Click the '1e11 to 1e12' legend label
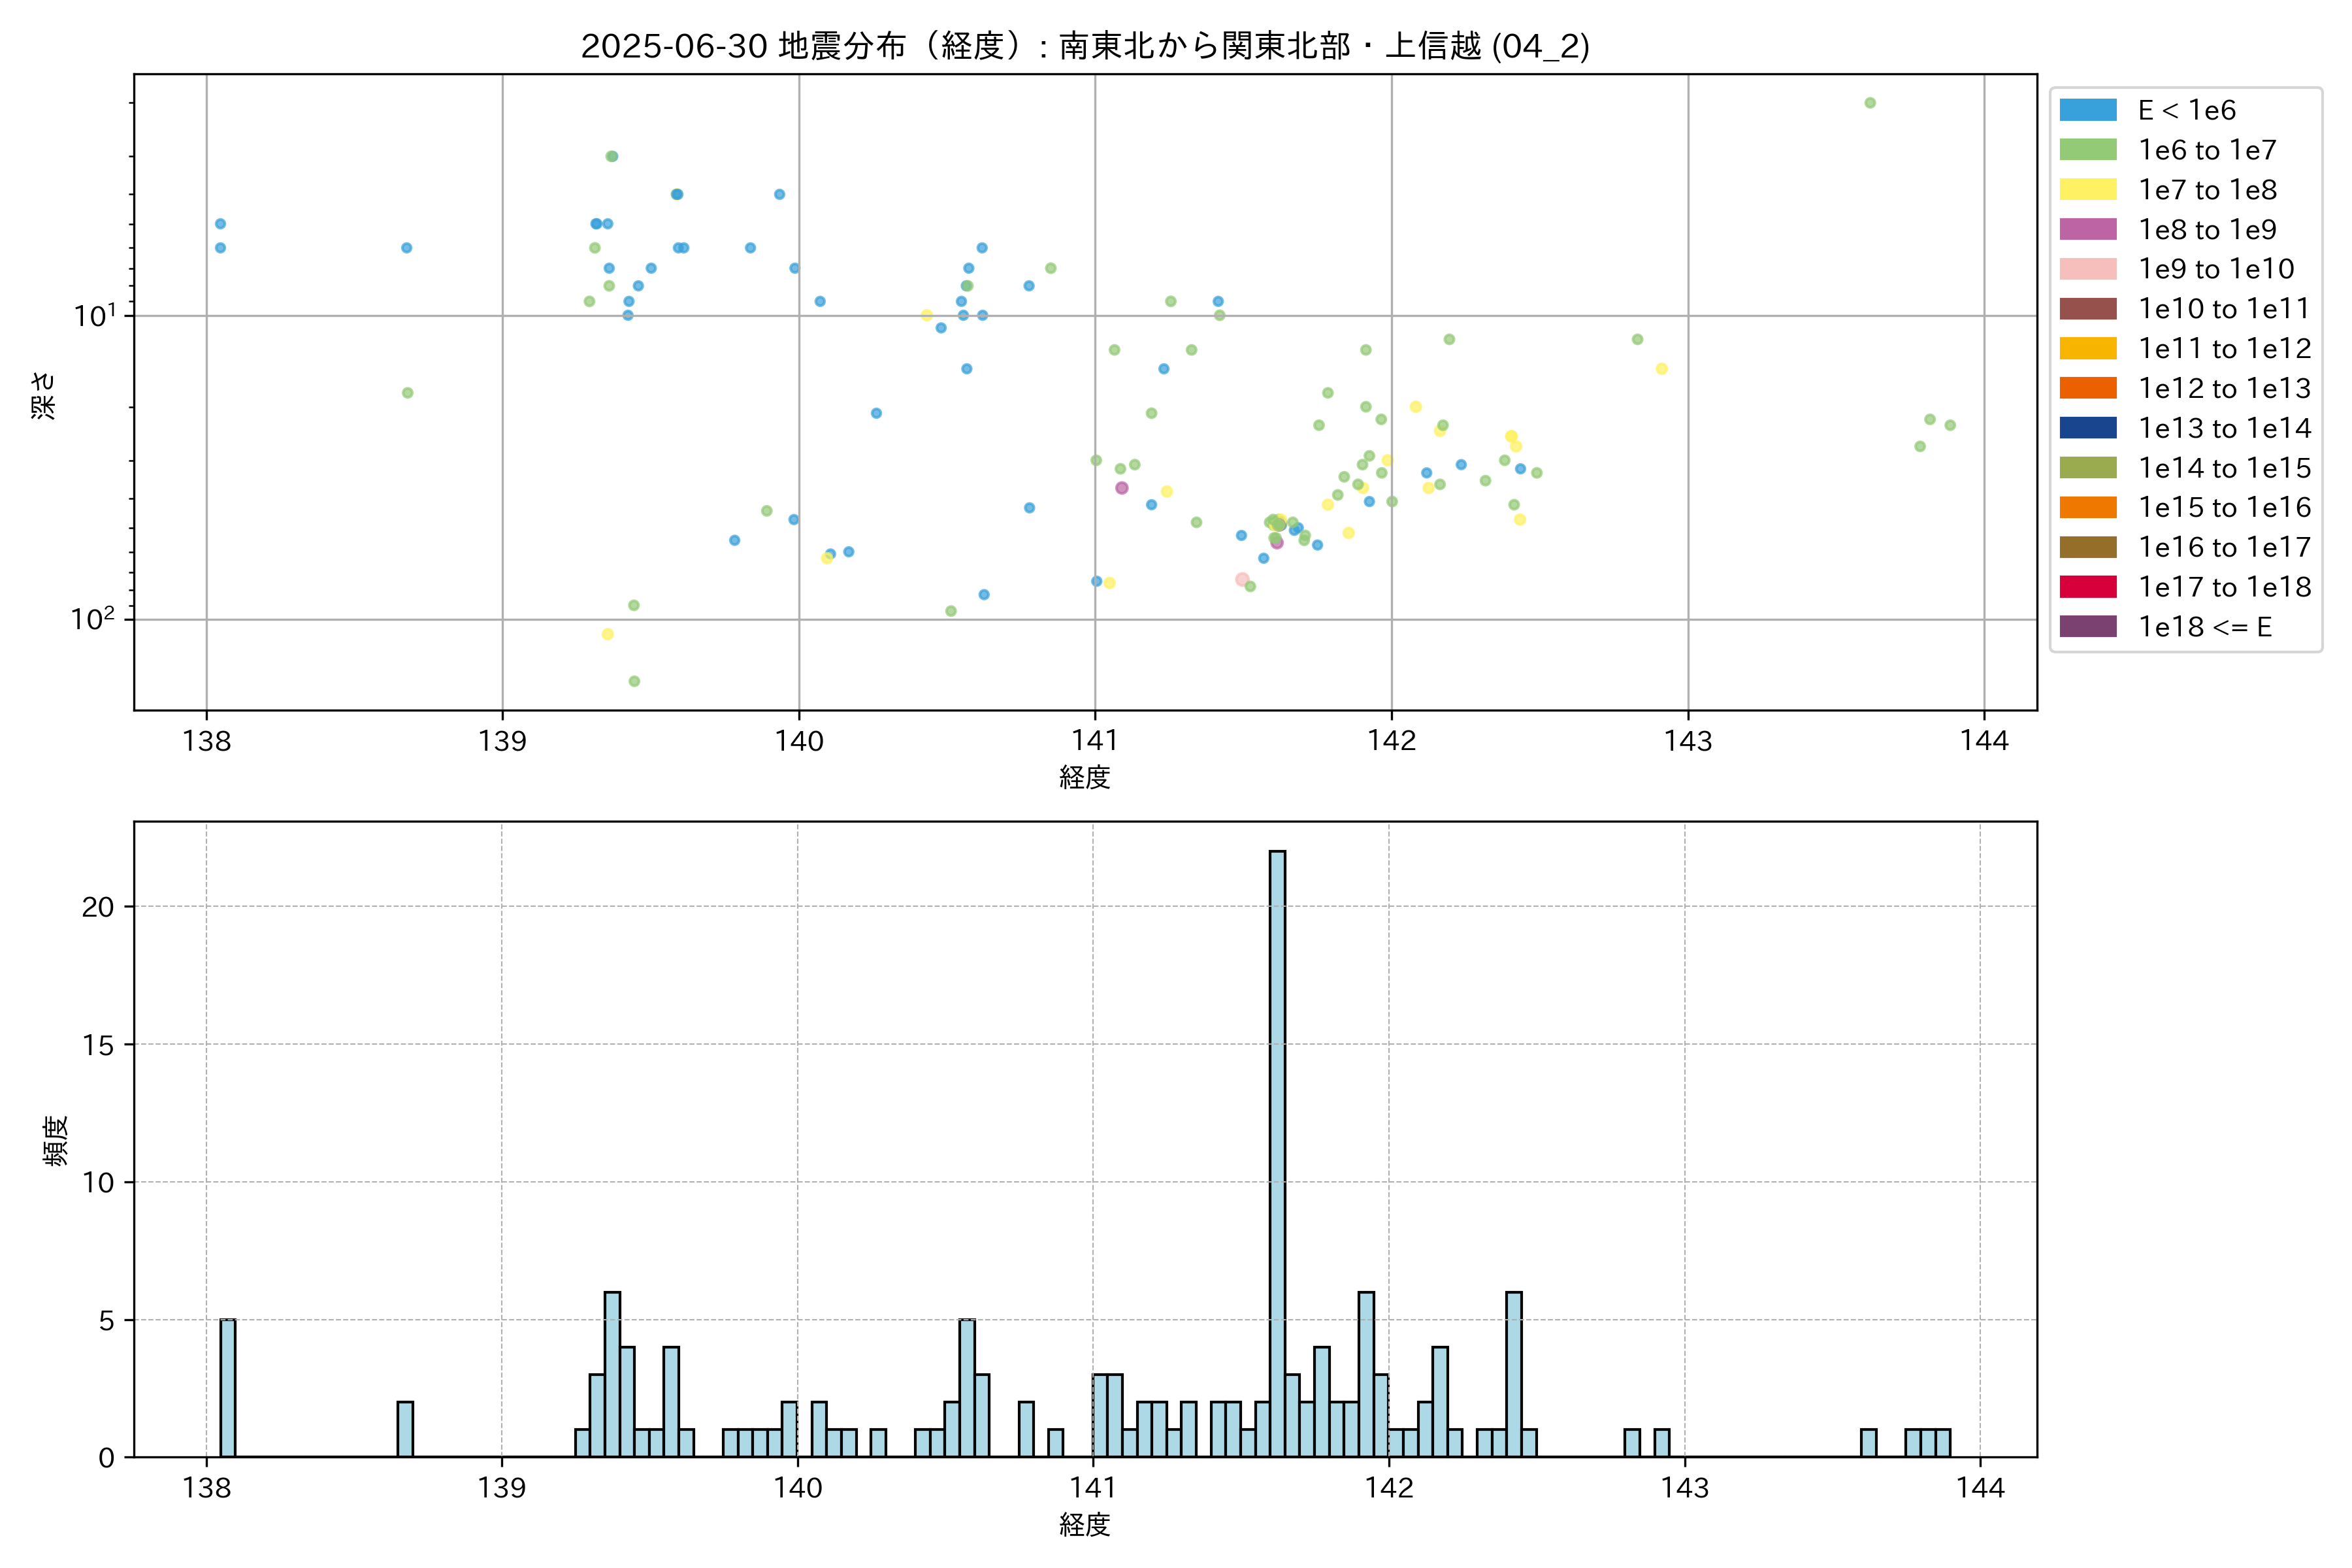 tap(2224, 349)
